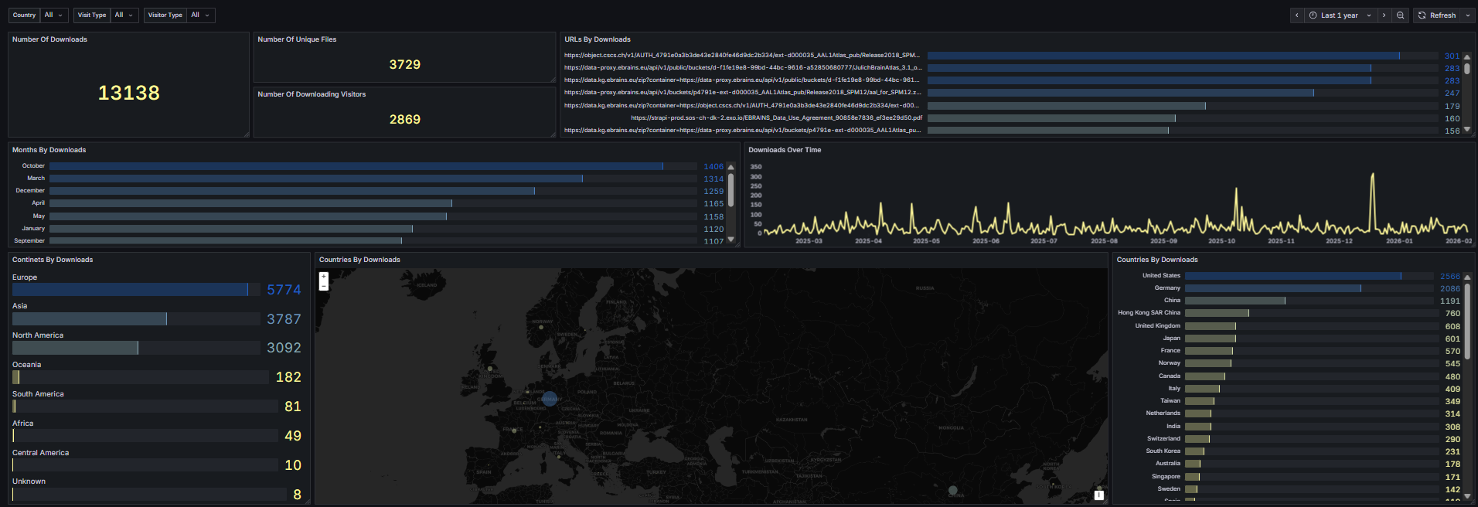Open the Visit Type filter dropdown

[x=124, y=15]
